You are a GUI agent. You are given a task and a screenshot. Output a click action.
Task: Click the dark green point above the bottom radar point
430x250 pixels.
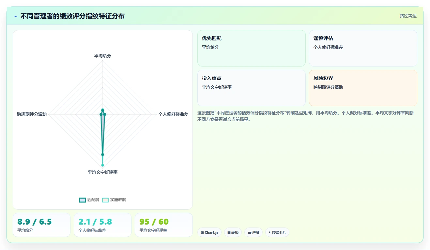[102, 154]
